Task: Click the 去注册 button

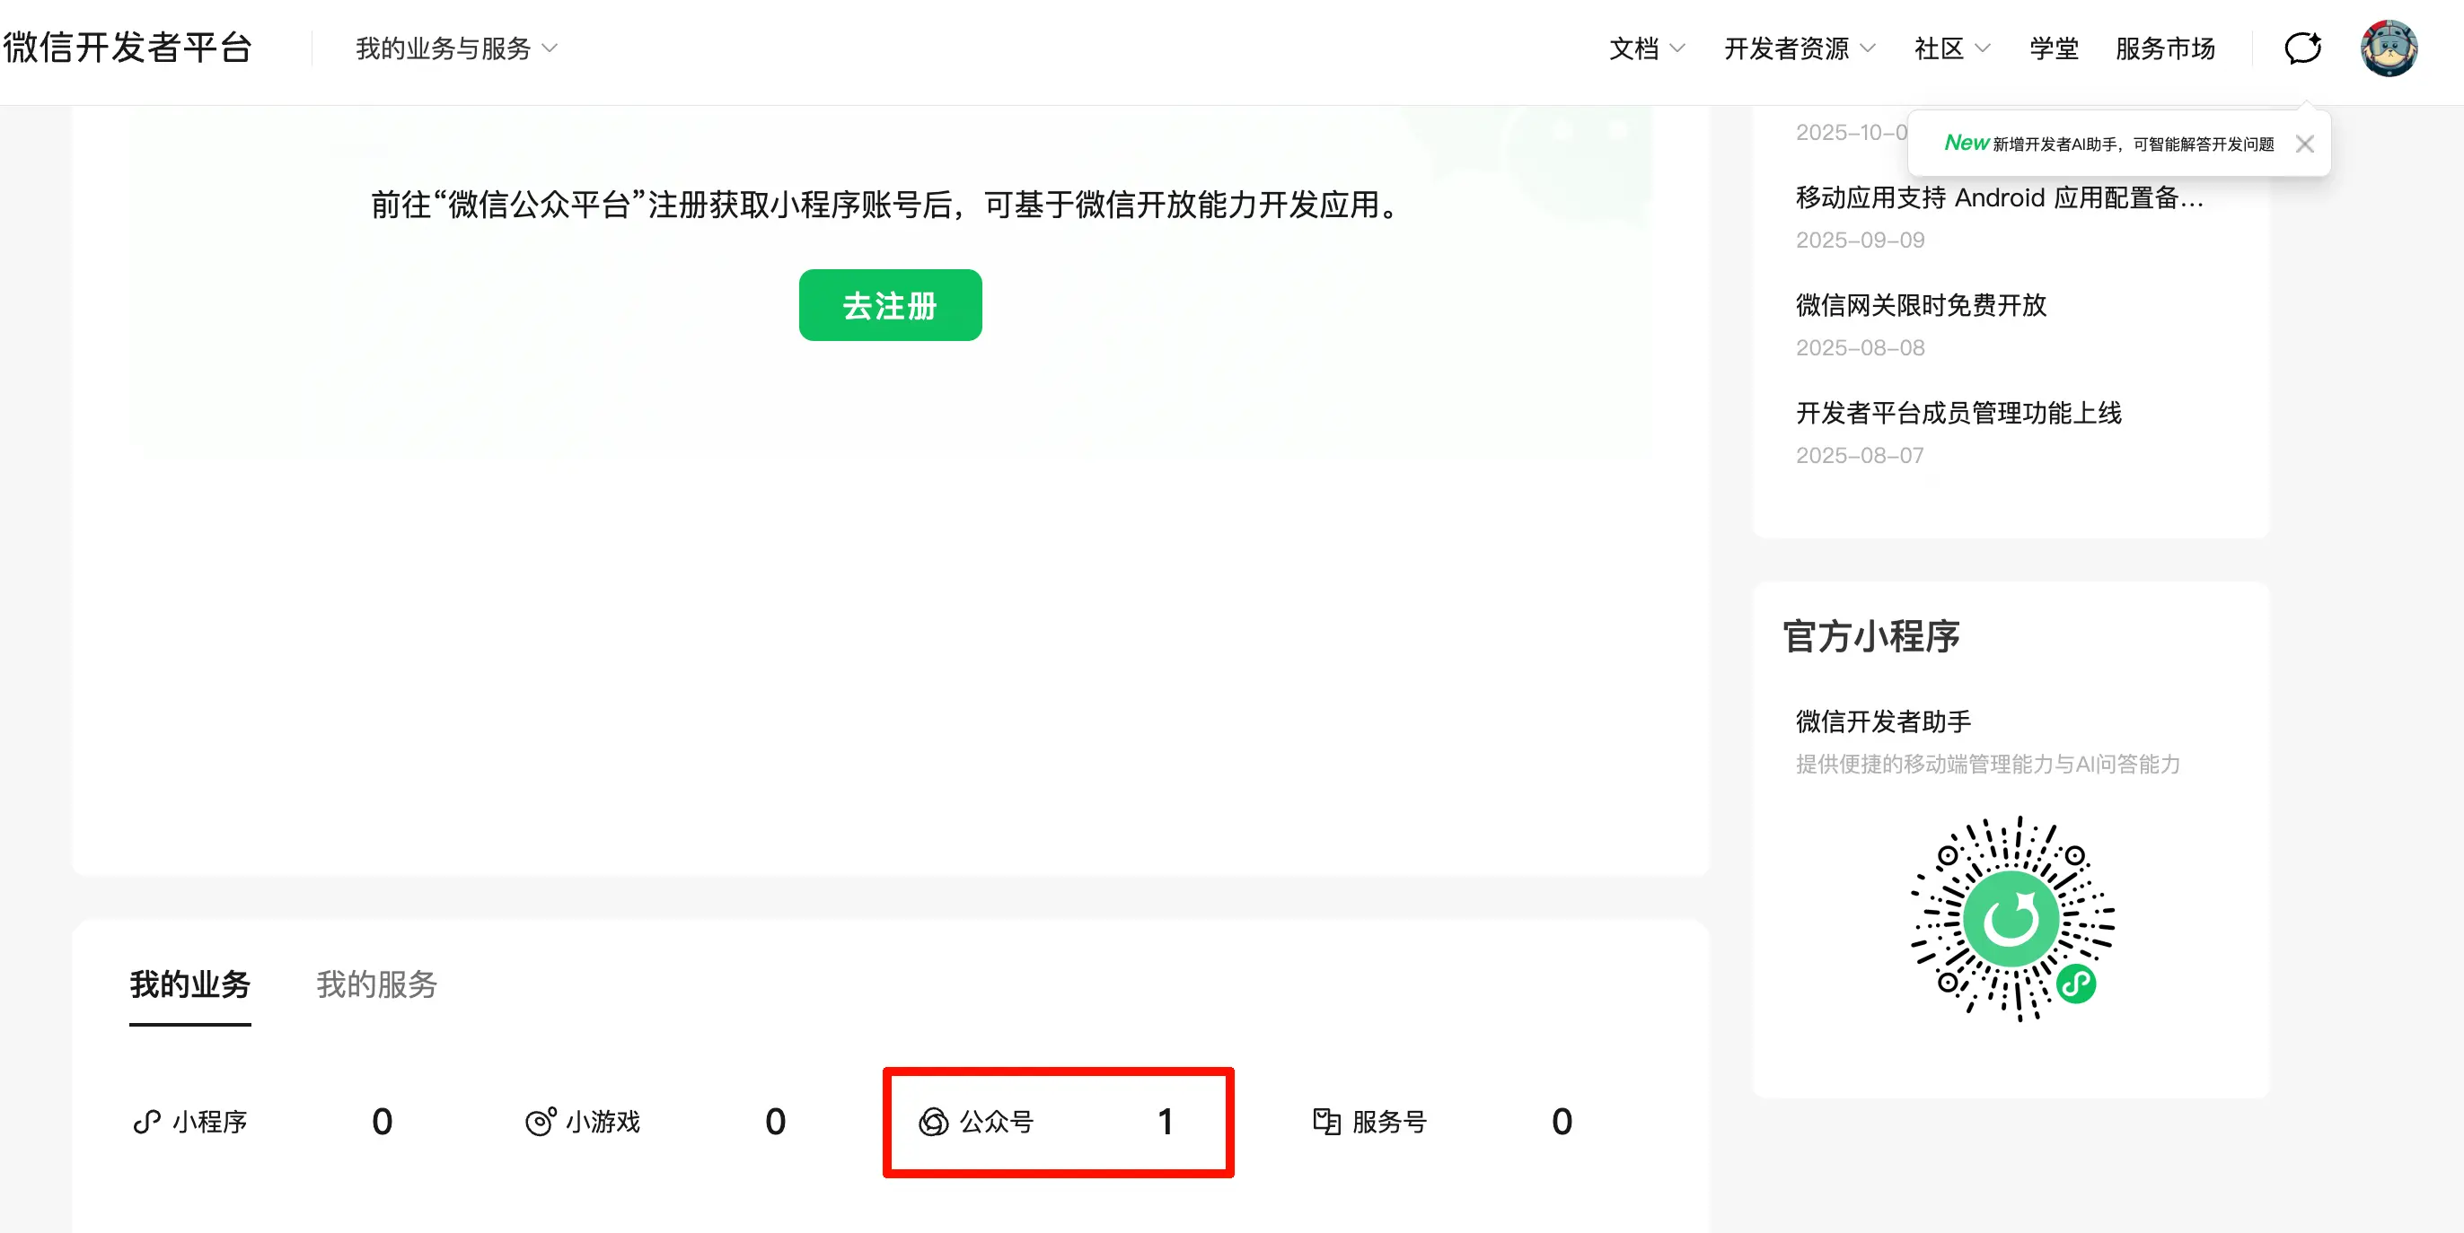Action: click(889, 305)
